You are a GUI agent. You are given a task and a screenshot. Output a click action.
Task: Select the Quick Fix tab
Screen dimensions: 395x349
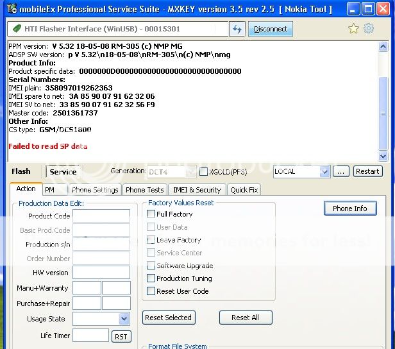click(244, 190)
